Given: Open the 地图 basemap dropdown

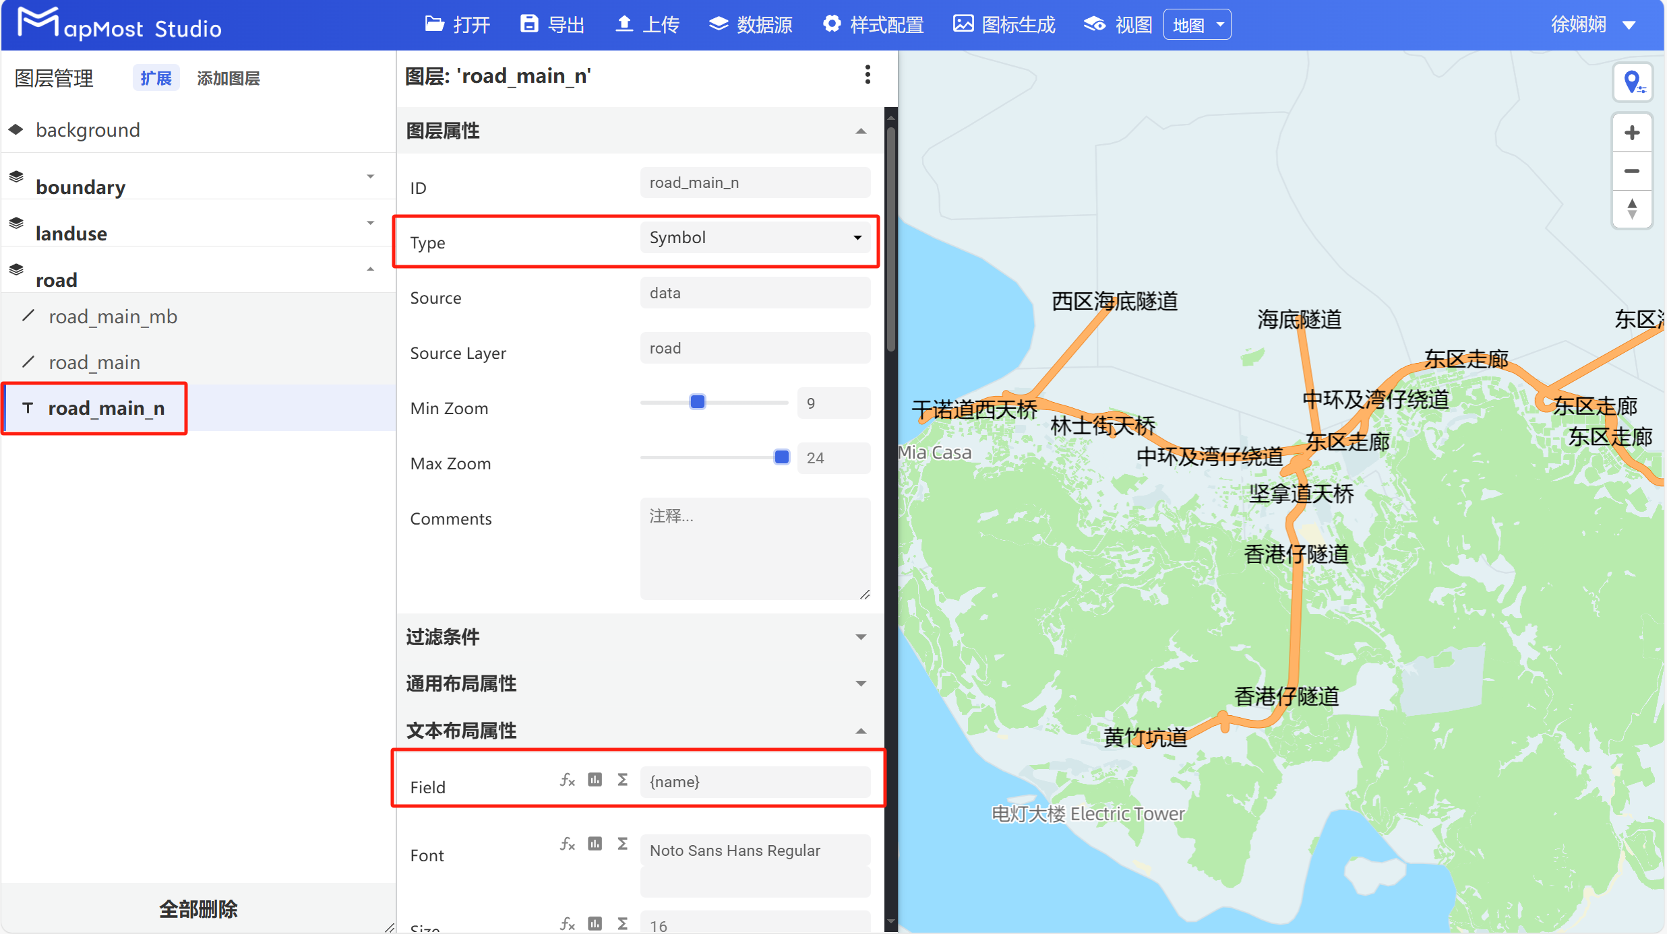Looking at the screenshot, I should 1197,24.
